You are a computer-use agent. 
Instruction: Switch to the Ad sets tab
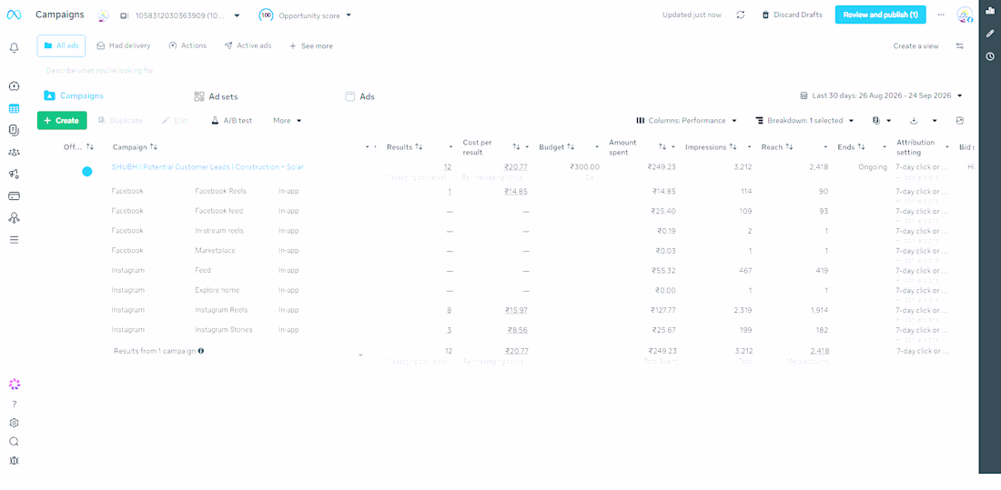point(217,97)
